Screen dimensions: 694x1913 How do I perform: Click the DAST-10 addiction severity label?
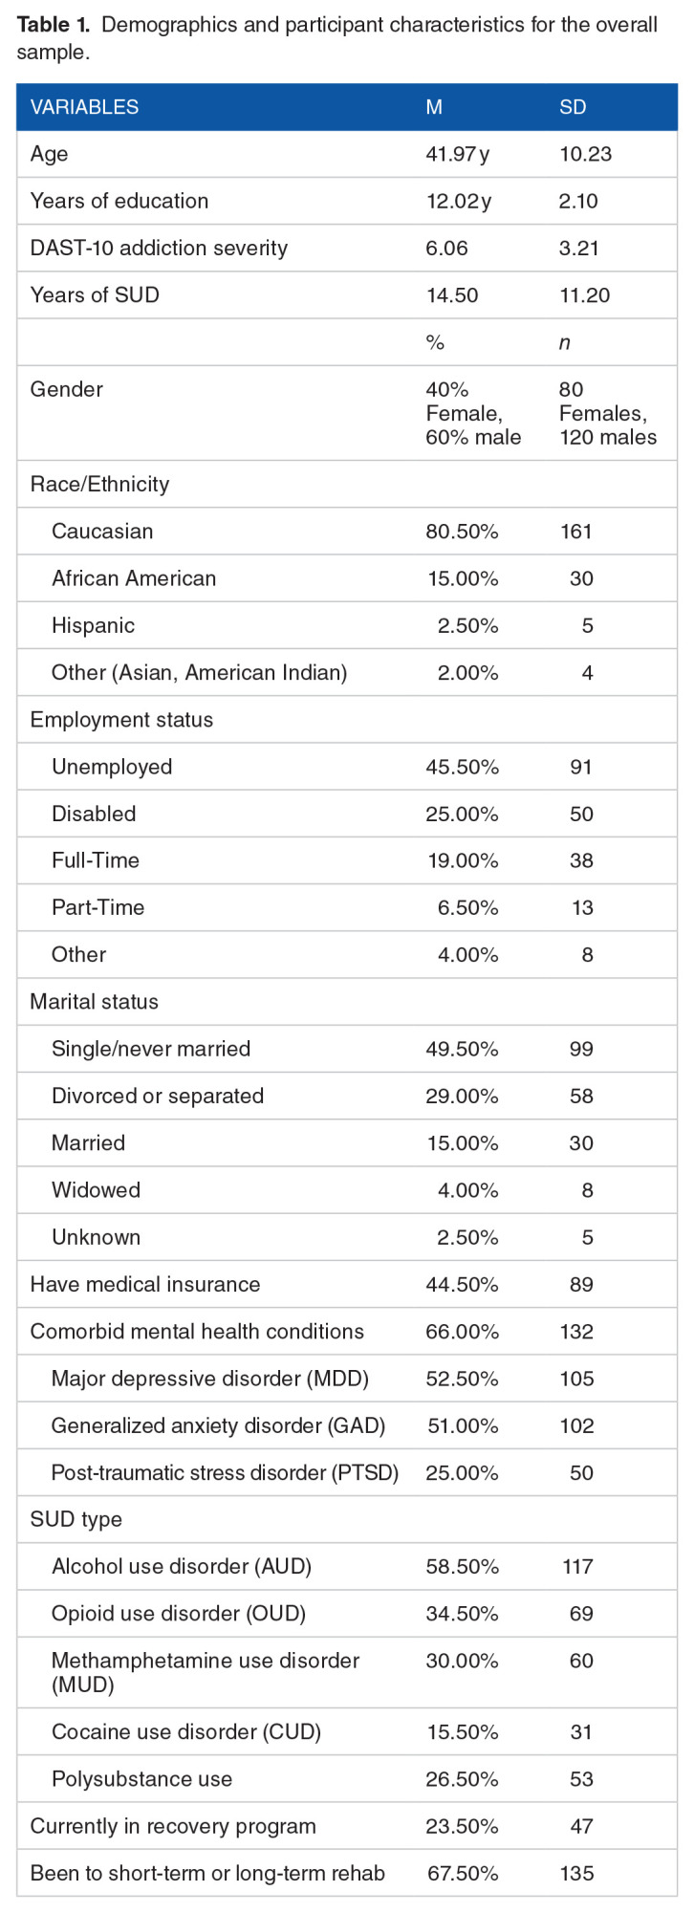click(x=159, y=248)
